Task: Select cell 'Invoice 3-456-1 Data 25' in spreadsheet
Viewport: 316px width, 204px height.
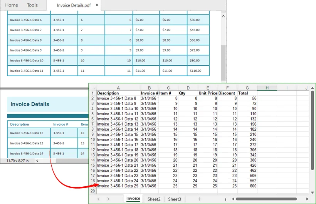Action: 118,186
